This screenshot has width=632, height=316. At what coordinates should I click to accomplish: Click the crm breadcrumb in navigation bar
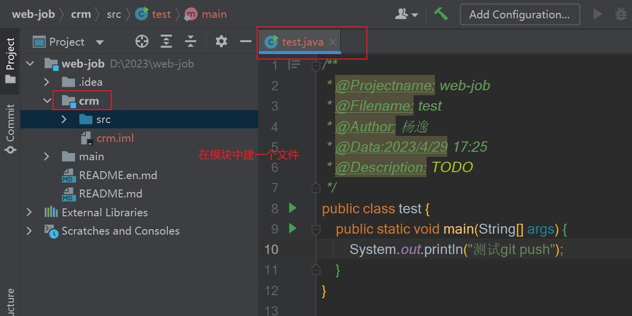81,14
